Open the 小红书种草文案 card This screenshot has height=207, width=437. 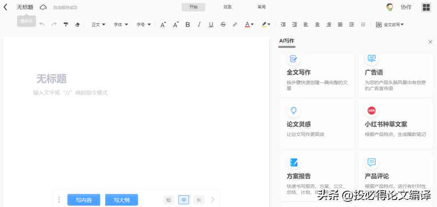(396, 125)
